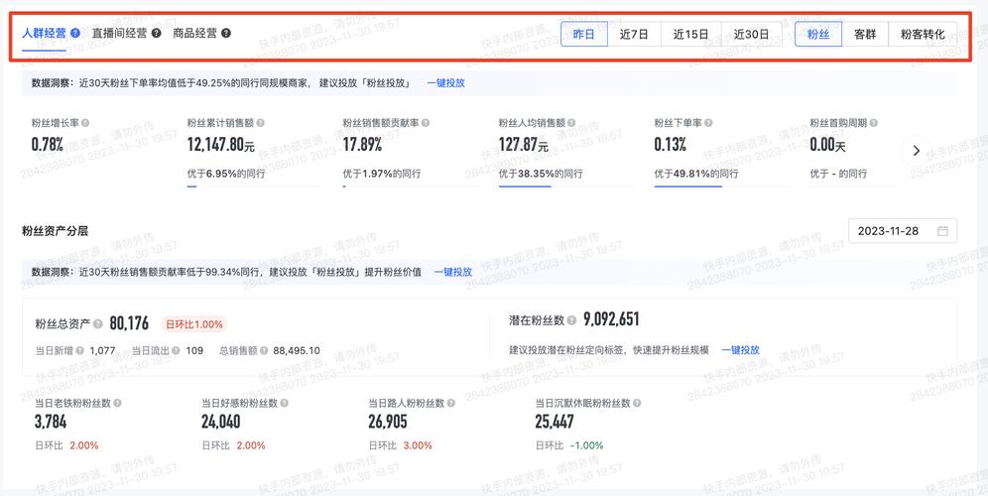Open the help icon for 粉丝下单率
Image resolution: width=988 pixels, height=496 pixels.
point(708,123)
